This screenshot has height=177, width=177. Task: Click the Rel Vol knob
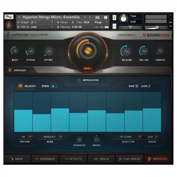(144, 51)
